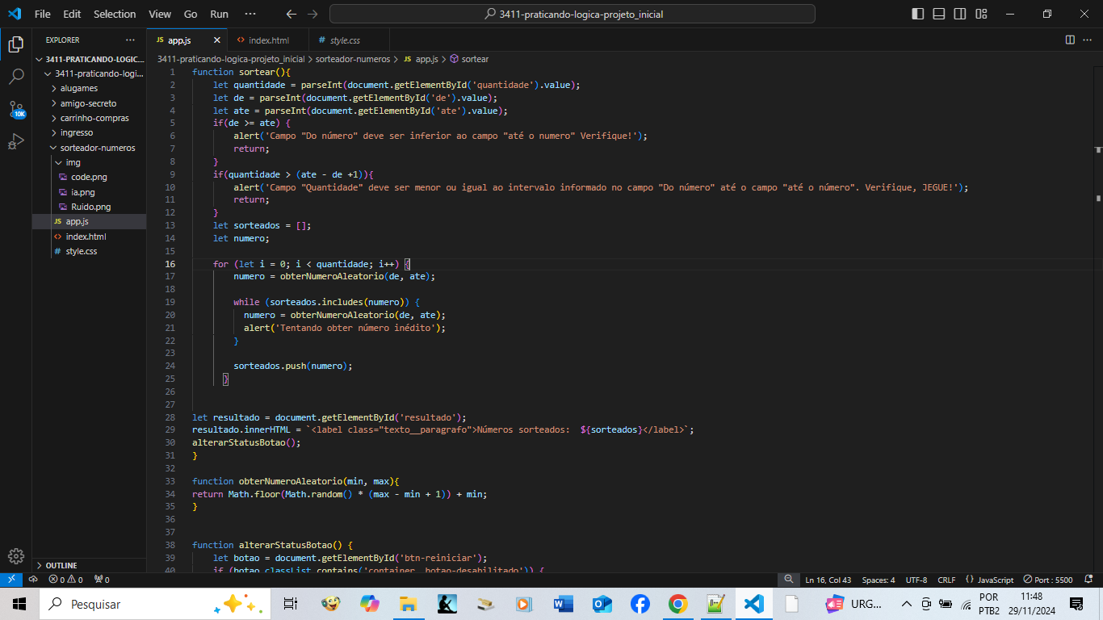Click the Go Live Port 5500 indicator
Viewport: 1103px width, 620px height.
1048,580
